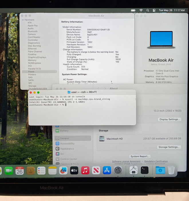Select Diagnostics in Hardware list
The height and width of the screenshot is (201, 189).
coord(34,43)
